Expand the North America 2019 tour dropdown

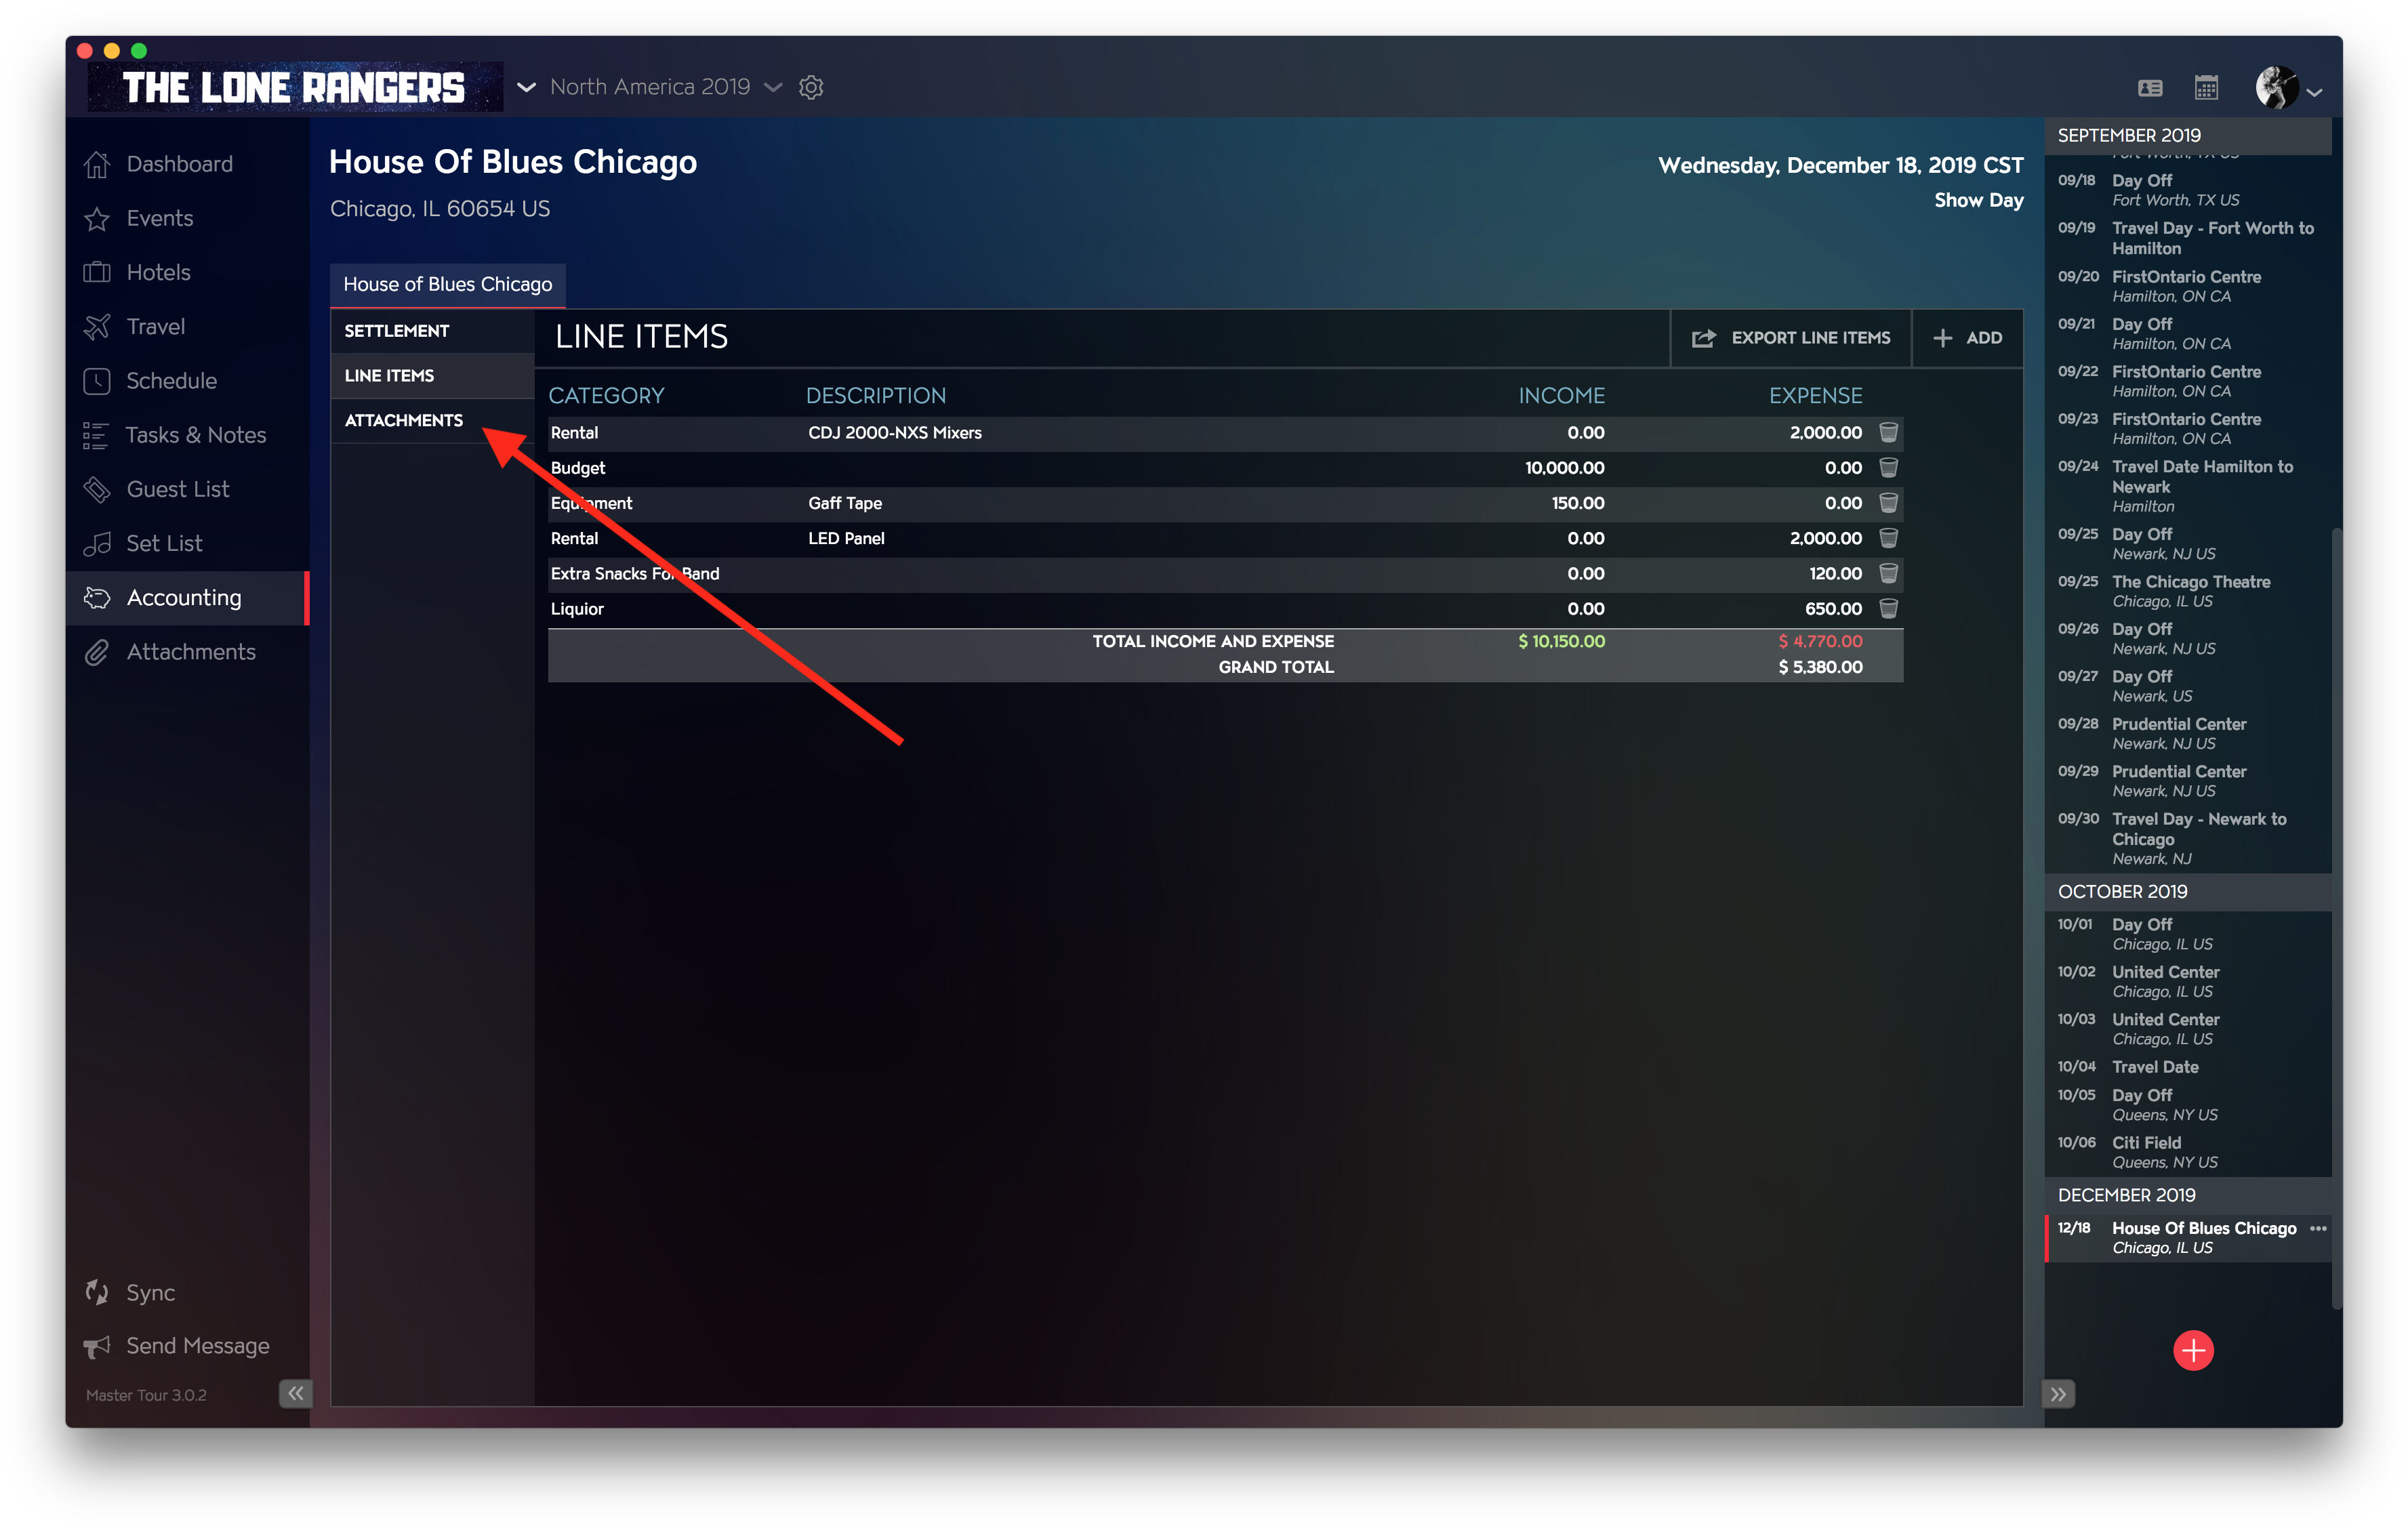pos(773,87)
